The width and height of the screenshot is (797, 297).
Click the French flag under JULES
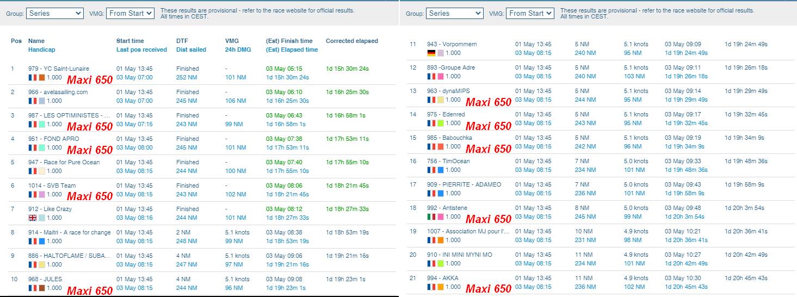click(32, 288)
